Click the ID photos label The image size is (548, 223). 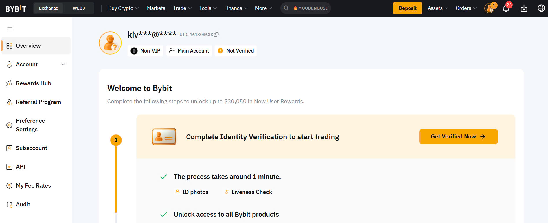pos(195,192)
